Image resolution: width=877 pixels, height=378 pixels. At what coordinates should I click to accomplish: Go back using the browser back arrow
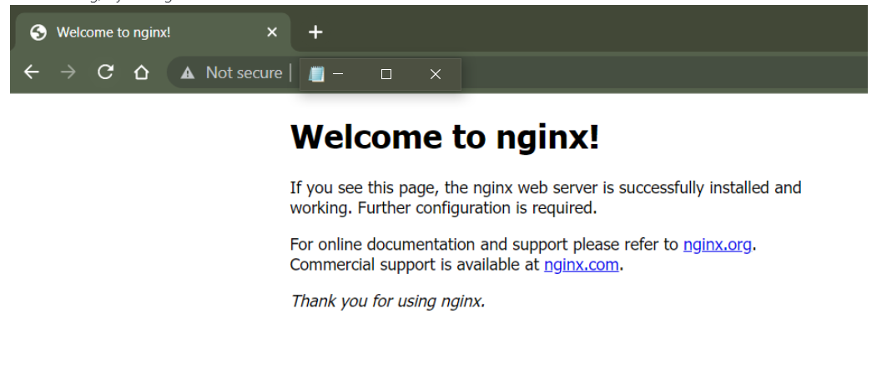[x=32, y=72]
